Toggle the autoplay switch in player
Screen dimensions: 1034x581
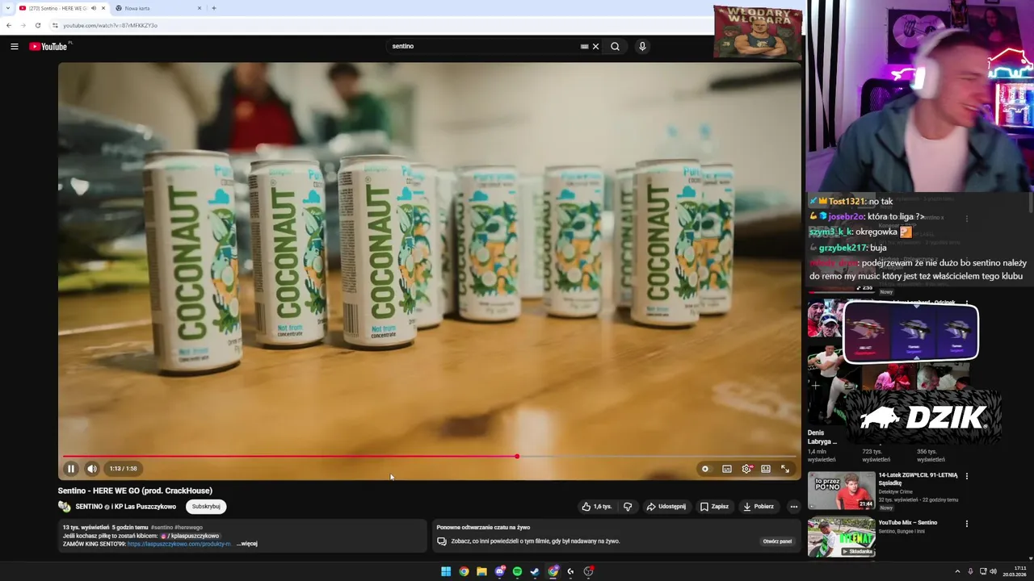pos(706,469)
